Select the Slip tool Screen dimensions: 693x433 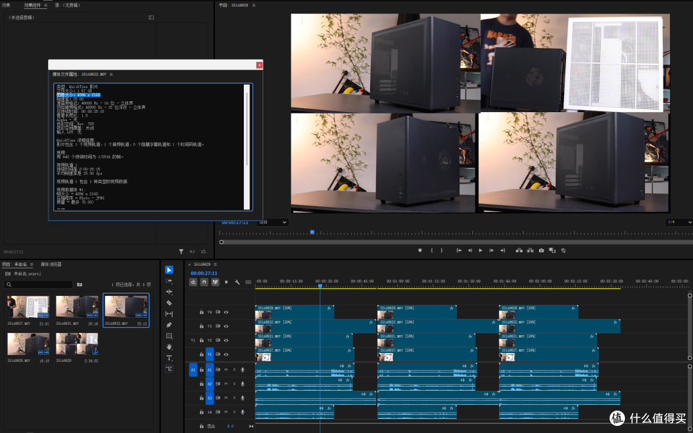(169, 314)
